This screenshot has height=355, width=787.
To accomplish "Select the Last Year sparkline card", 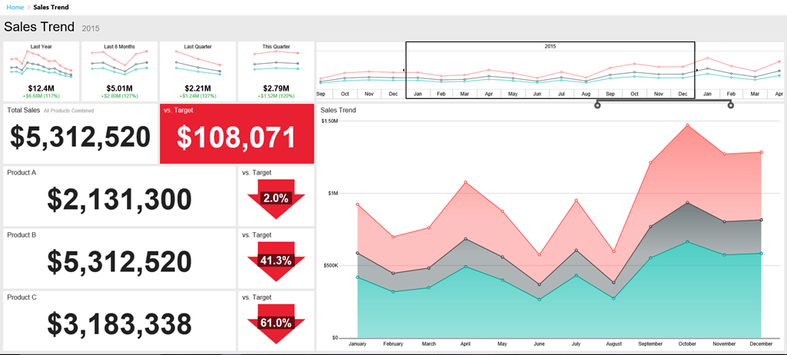I will coord(41,71).
